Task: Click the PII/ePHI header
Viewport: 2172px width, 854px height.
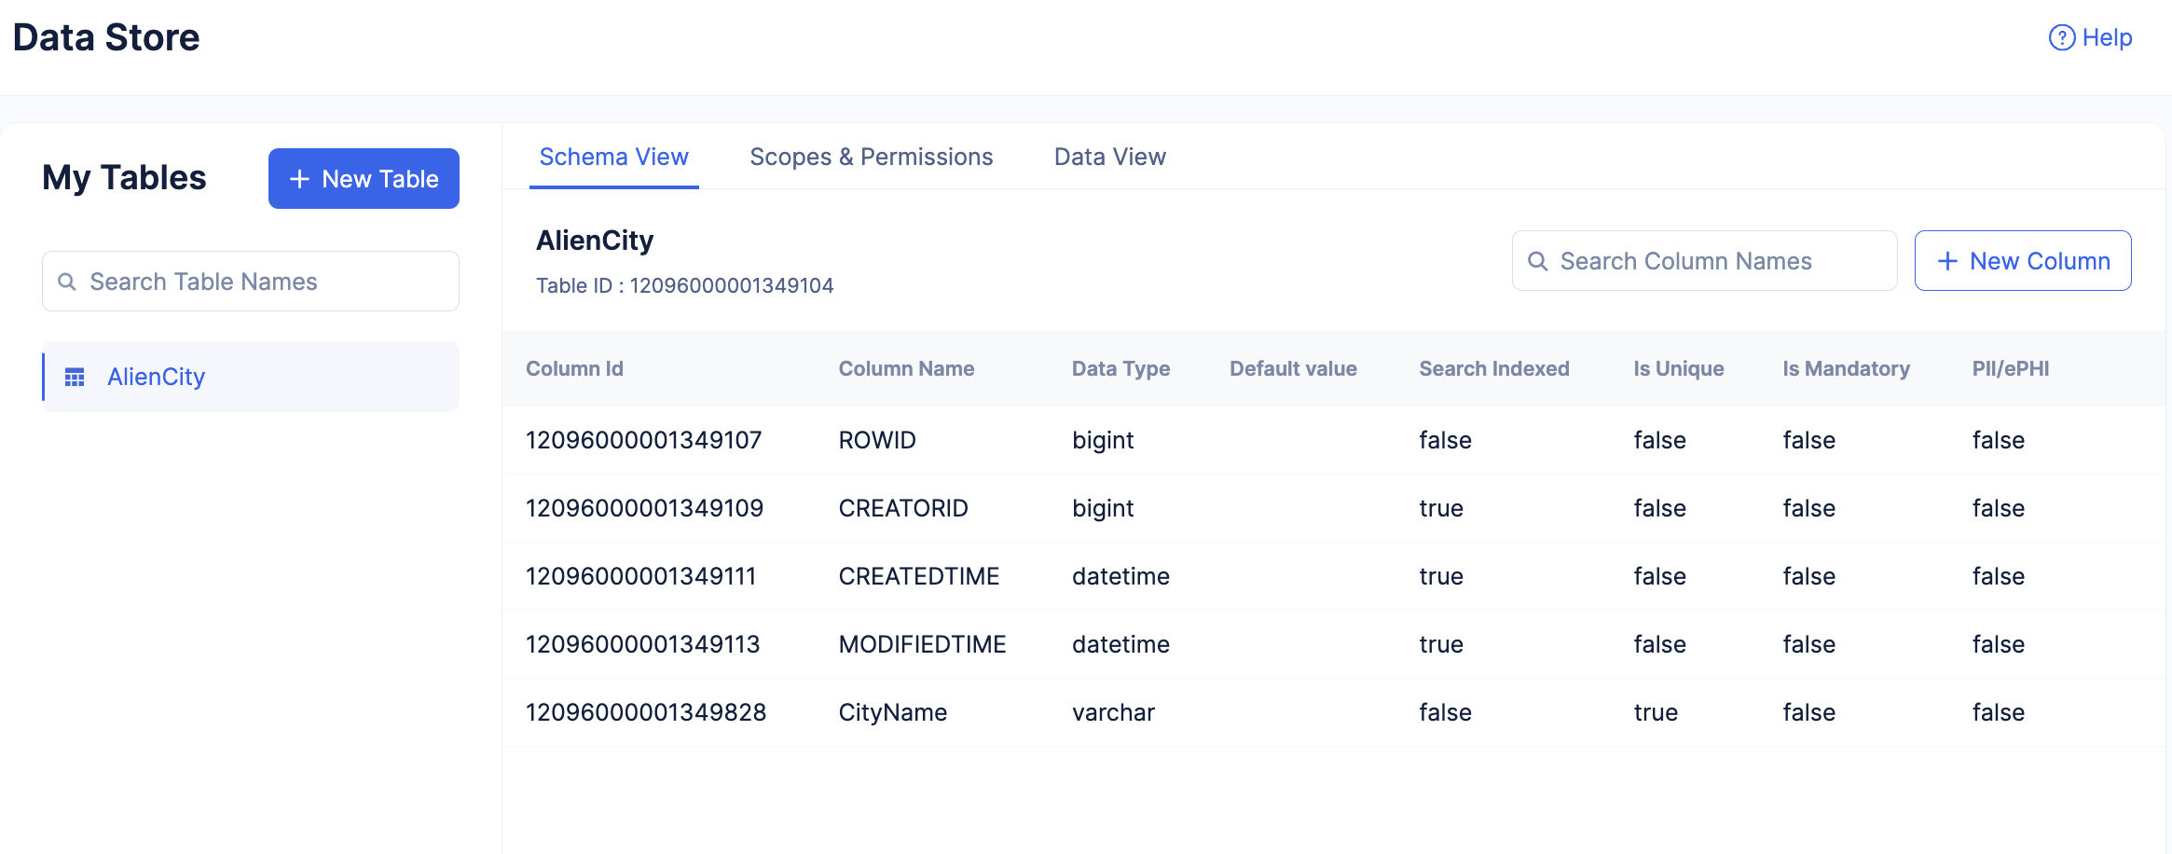Action: pos(2011,368)
